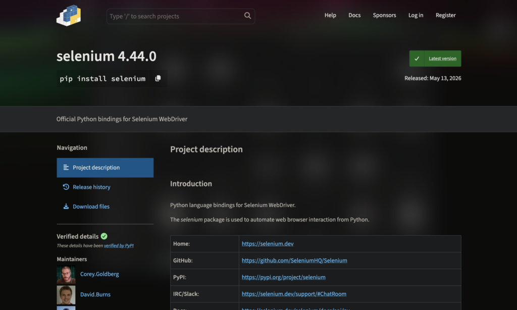This screenshot has height=310, width=517.
Task: Open the Docs link in header
Action: point(354,15)
